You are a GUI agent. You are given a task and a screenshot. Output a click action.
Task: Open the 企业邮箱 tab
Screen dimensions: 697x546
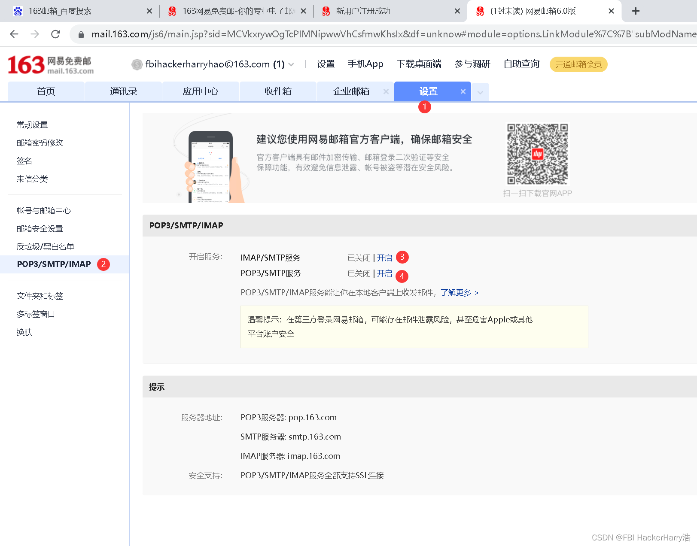(351, 91)
